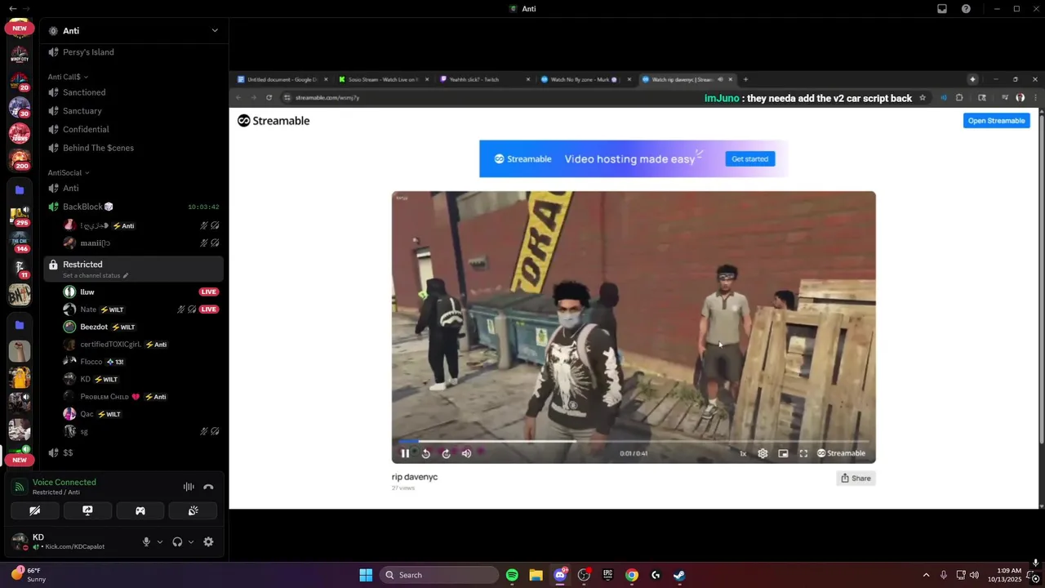Click the Streamable logo at page top
Image resolution: width=1045 pixels, height=588 pixels.
click(273, 121)
